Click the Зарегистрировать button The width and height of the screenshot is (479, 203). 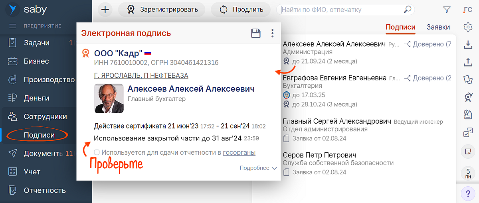click(162, 10)
